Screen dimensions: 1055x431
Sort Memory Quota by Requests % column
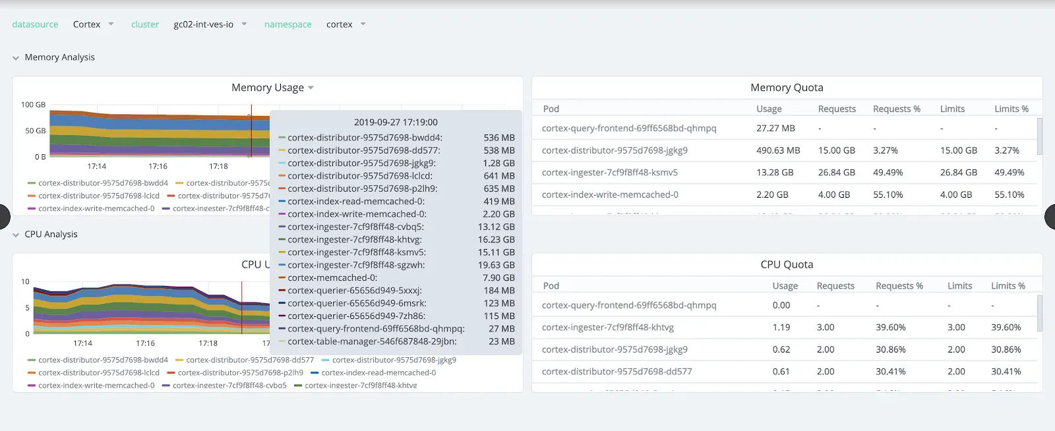(897, 109)
